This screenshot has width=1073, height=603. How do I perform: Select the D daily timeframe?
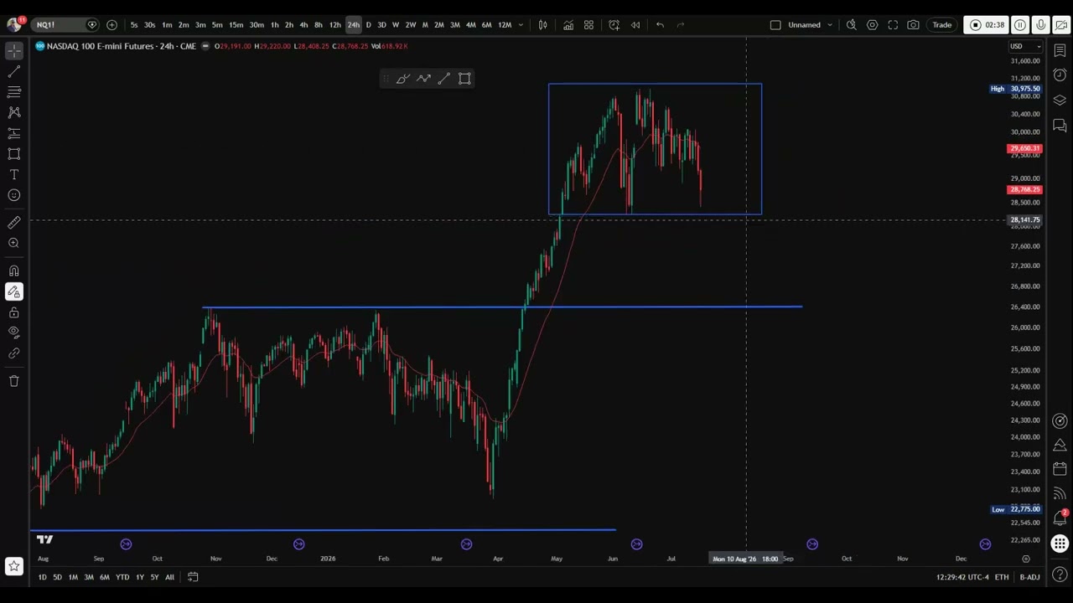[368, 25]
